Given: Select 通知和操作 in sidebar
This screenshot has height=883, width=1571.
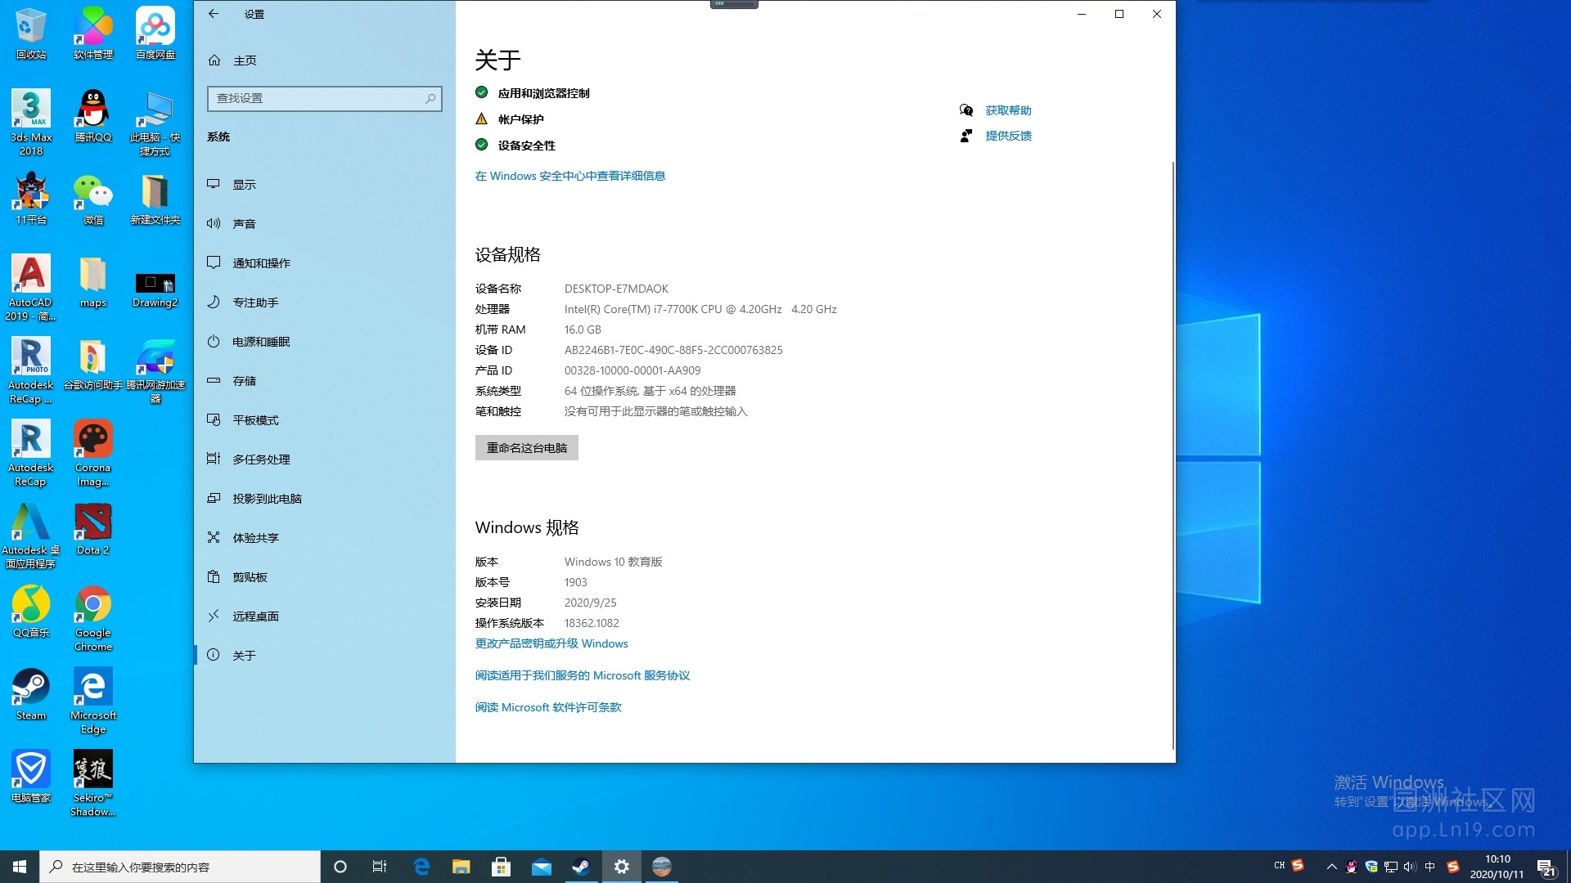Looking at the screenshot, I should click(x=261, y=263).
